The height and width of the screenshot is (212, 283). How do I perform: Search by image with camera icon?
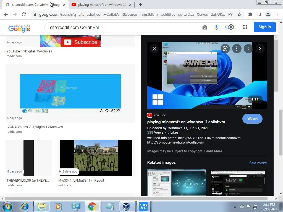coord(205,27)
